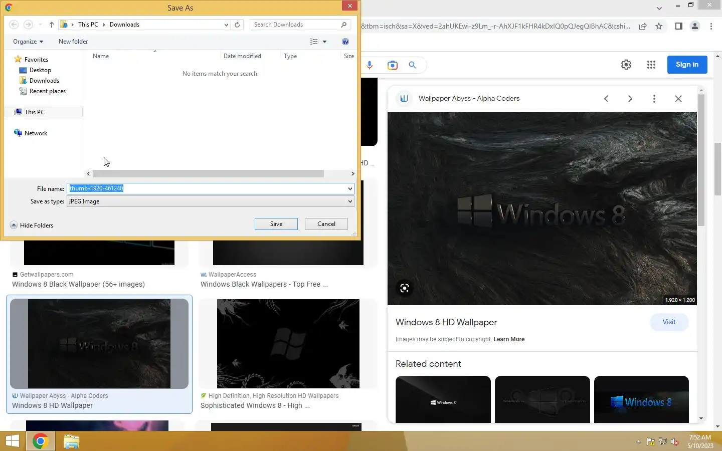Viewport: 722px width, 451px height.
Task: Open Save as type dropdown
Action: (210, 201)
